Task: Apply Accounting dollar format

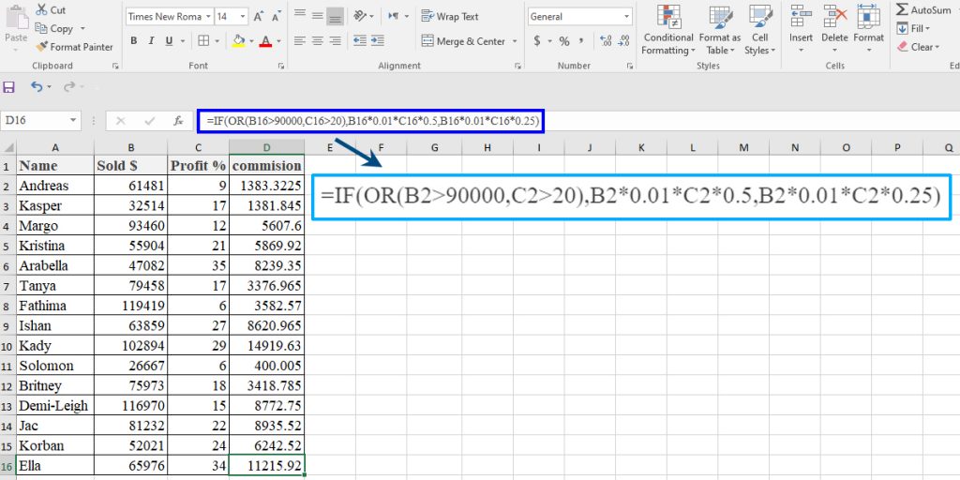Action: pos(537,41)
